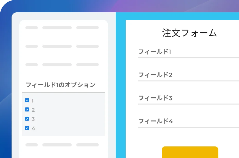Disable option 3 in the options list
239x158 pixels.
pyautogui.click(x=27, y=119)
